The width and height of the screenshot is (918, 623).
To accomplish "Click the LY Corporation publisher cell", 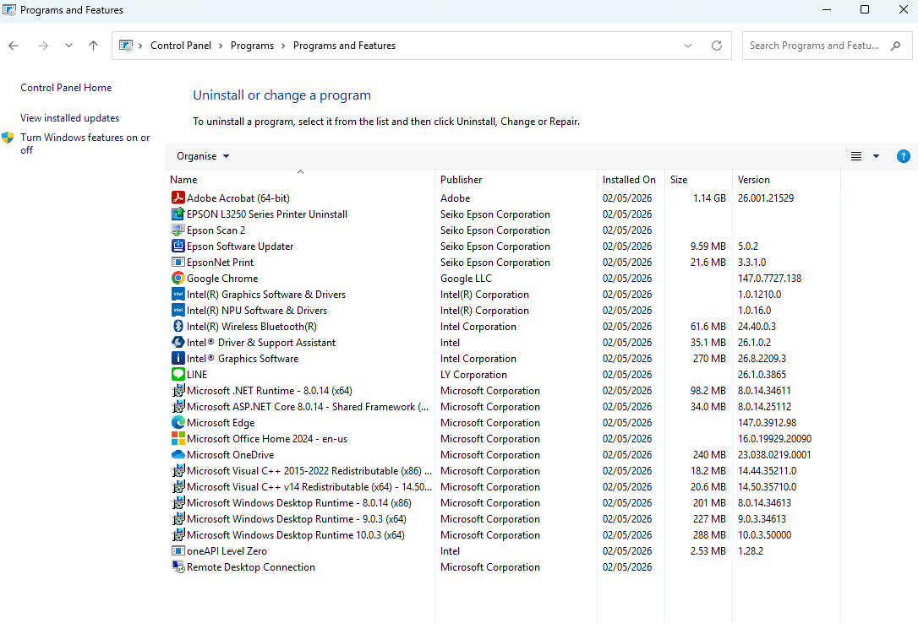I will [473, 375].
